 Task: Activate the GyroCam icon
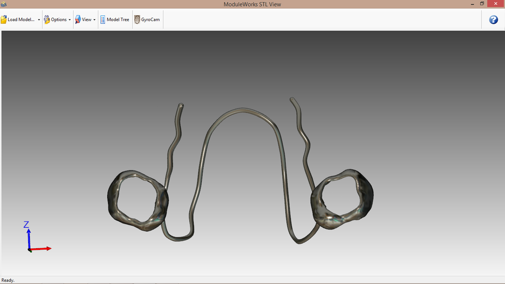[137, 20]
